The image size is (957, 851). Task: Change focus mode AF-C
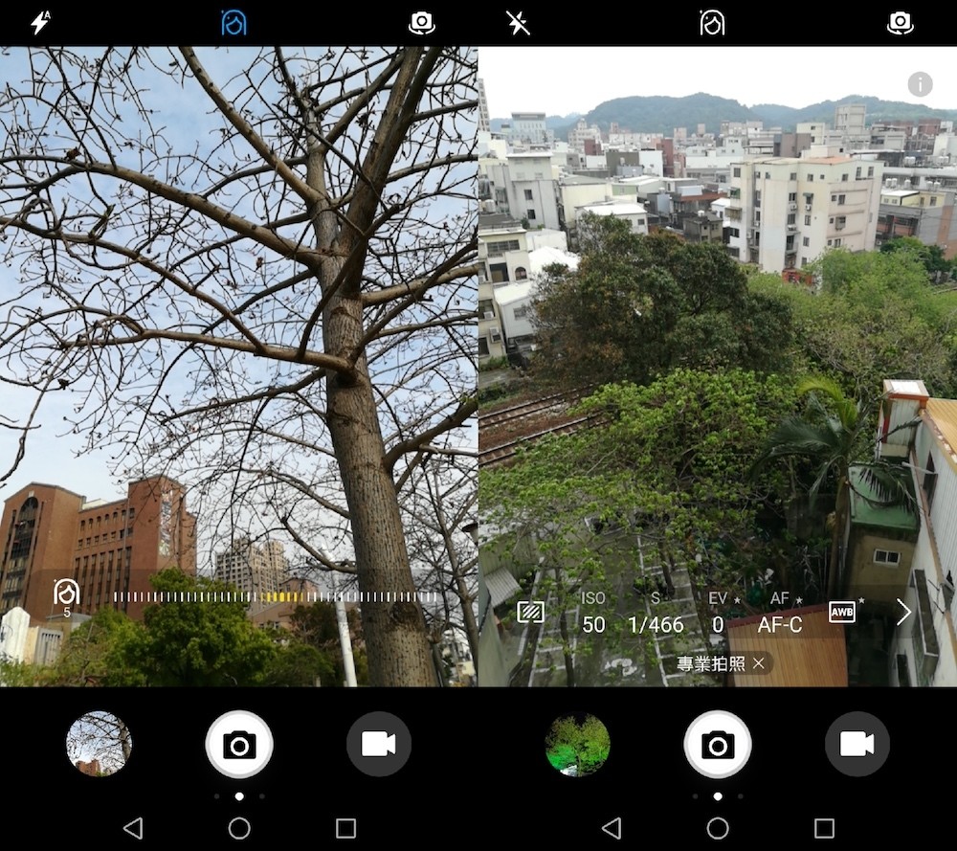point(779,613)
